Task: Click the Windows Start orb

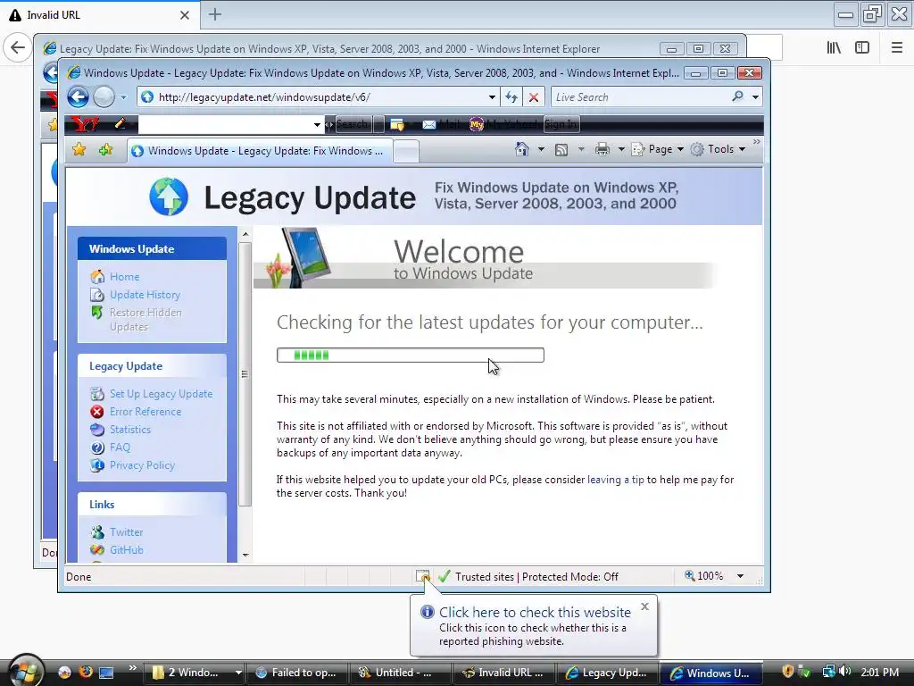Action: click(25, 671)
